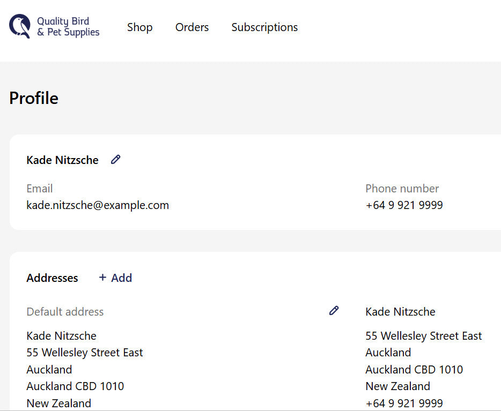The image size is (501, 411).
Task: Open the Shop menu item
Action: point(139,27)
